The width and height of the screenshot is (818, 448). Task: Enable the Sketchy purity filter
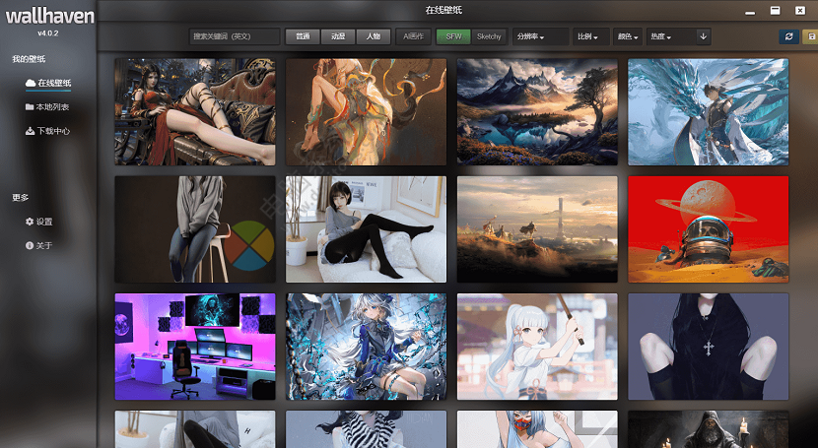pos(489,36)
